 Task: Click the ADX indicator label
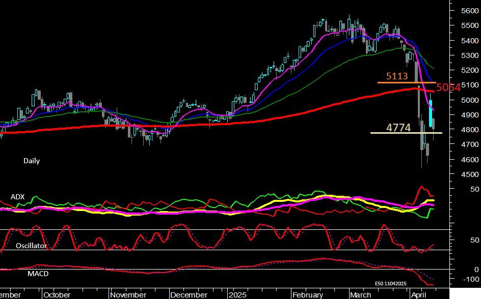(x=17, y=197)
